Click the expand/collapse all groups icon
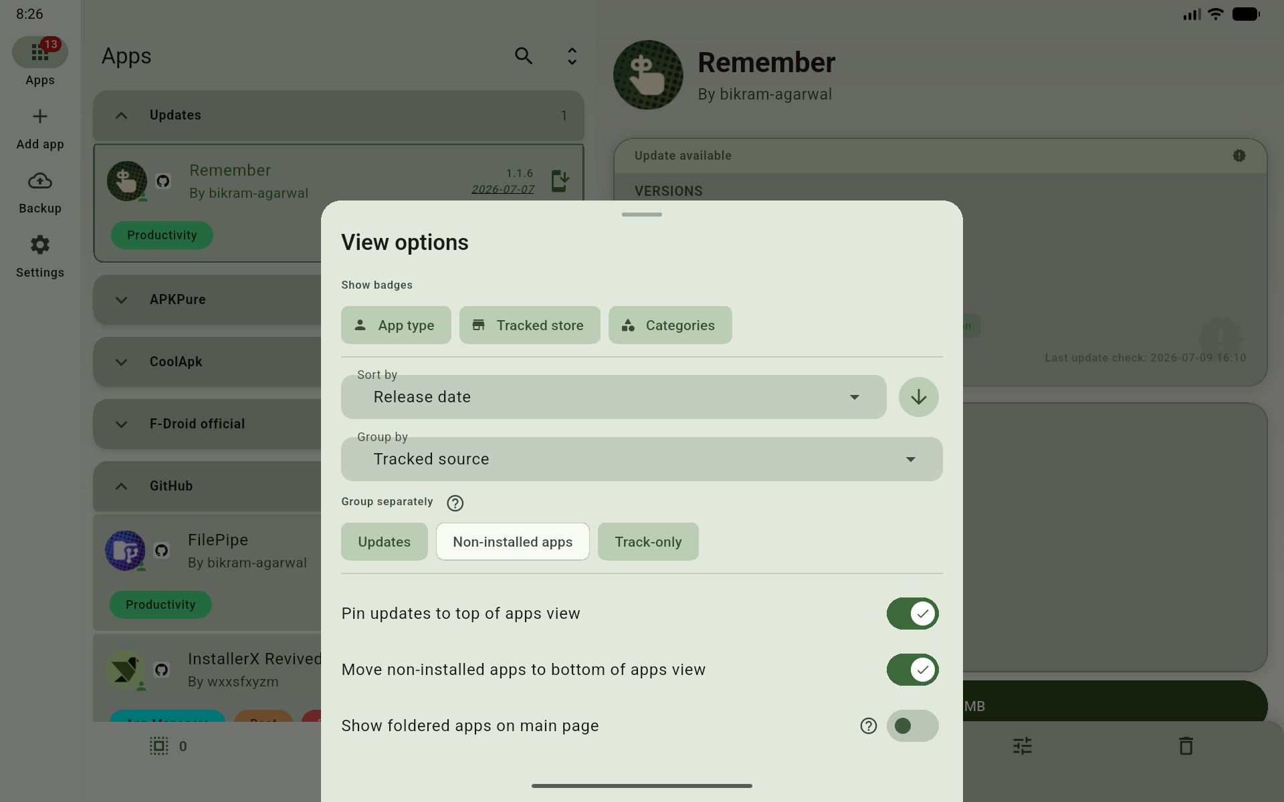This screenshot has width=1284, height=802. click(572, 56)
